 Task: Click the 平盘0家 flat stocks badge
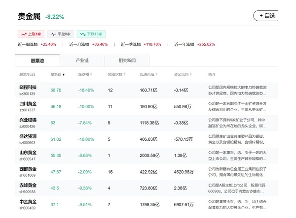61,34
